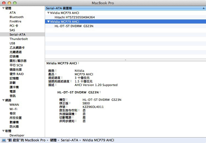The image size is (206, 143).
Task: Select 印表機 in the sidebar
Action: pos(14,56)
